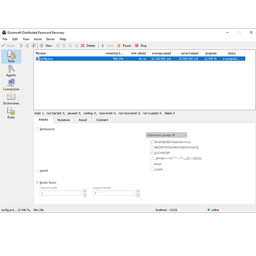Toggle the uppercase letters checkbox

point(152,147)
